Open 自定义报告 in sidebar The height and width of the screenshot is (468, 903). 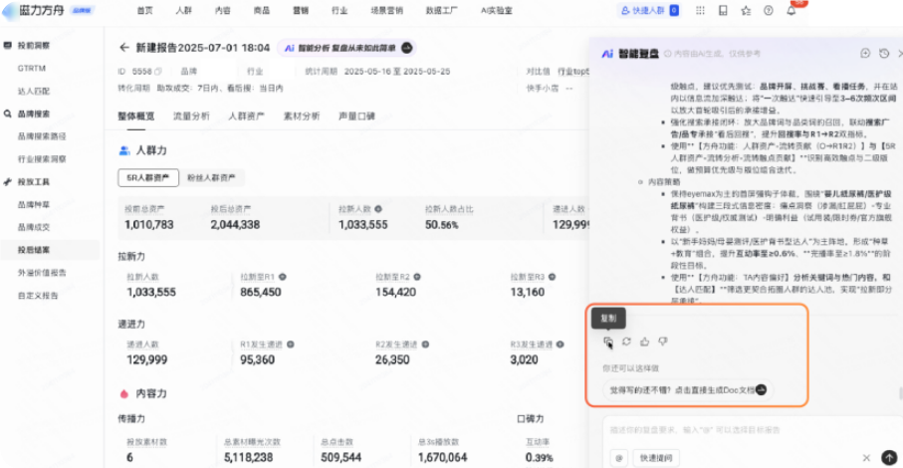38,296
